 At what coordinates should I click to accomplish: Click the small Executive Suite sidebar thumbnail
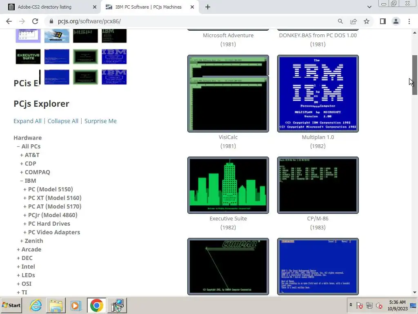[28, 56]
